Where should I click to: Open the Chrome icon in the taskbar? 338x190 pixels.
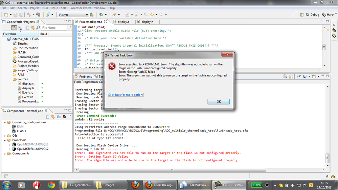point(51,185)
